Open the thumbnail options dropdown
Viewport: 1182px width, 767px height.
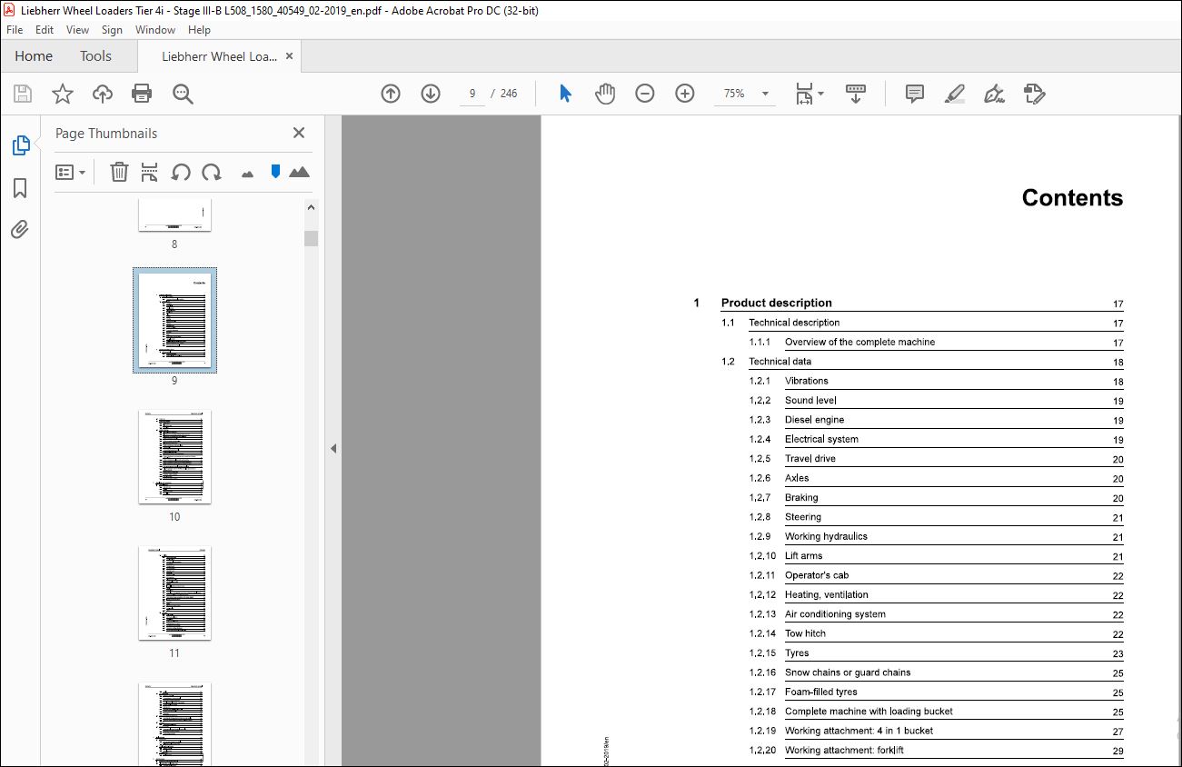[x=70, y=172]
